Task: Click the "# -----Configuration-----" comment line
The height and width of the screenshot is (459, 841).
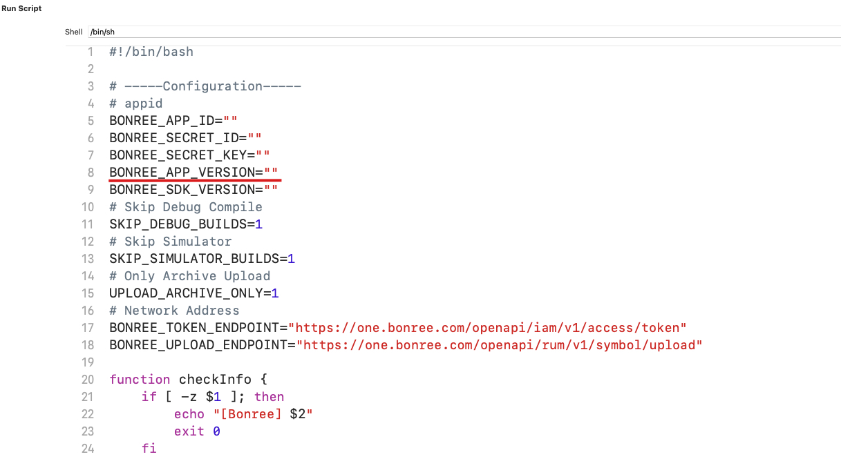Action: (205, 86)
